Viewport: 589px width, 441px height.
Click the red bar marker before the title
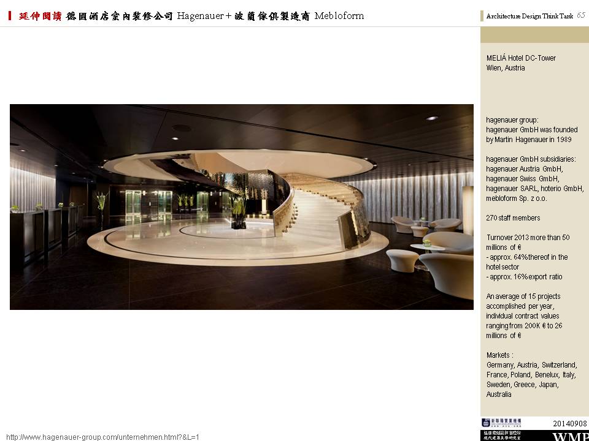(10, 16)
